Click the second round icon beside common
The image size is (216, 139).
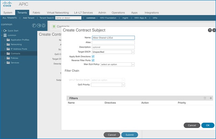click(x=39, y=25)
